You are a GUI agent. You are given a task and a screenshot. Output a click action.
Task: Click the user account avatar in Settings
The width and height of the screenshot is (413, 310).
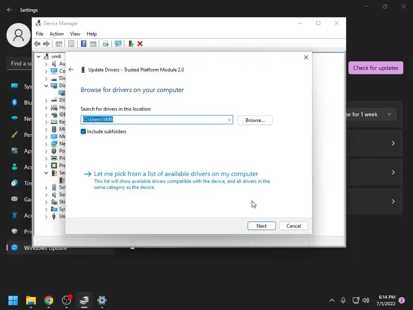[19, 35]
